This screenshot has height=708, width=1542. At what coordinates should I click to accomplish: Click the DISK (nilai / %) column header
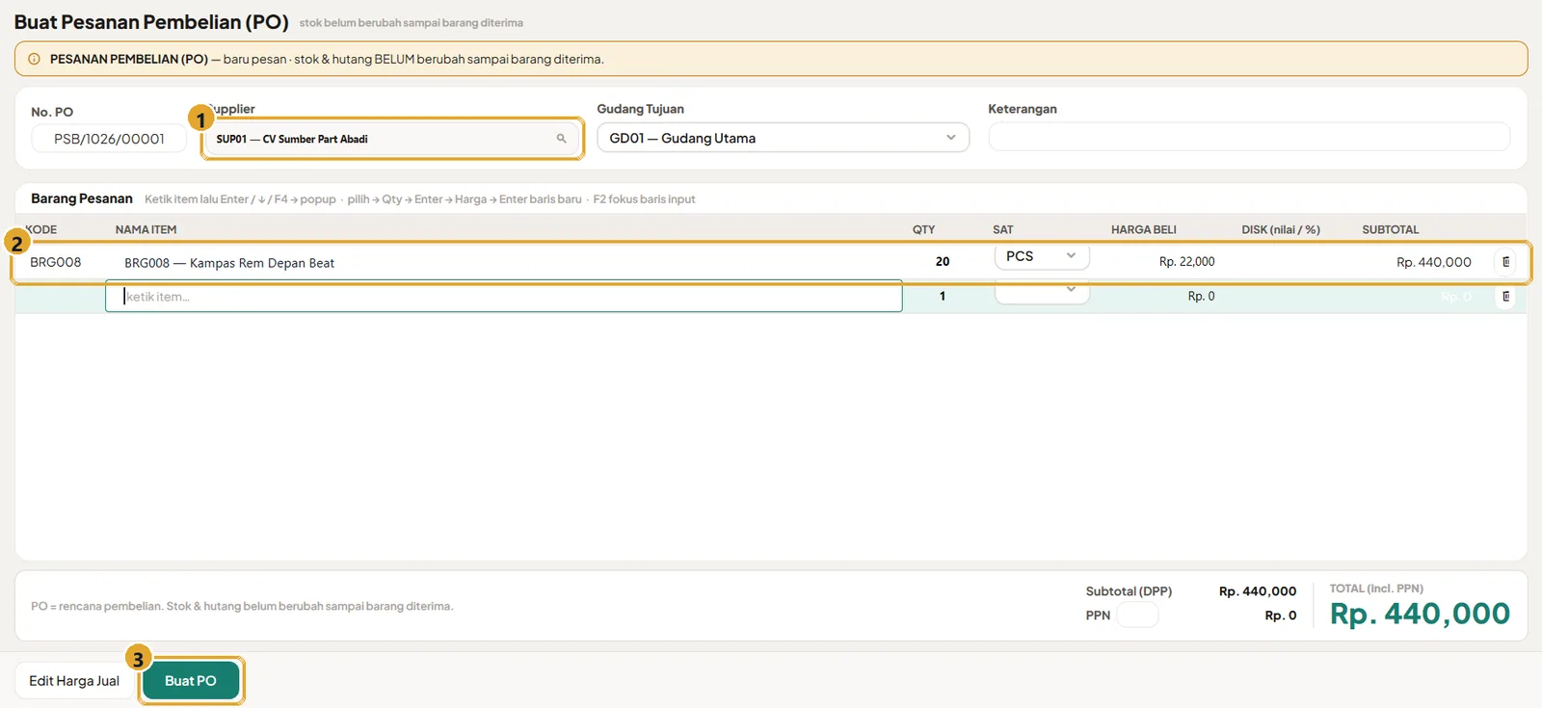(x=1281, y=229)
